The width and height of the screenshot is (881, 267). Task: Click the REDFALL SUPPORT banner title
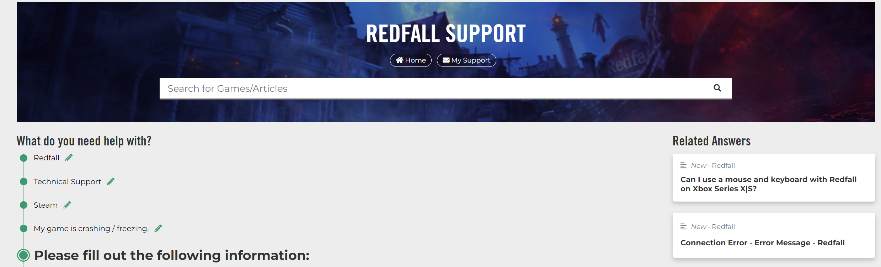point(446,34)
